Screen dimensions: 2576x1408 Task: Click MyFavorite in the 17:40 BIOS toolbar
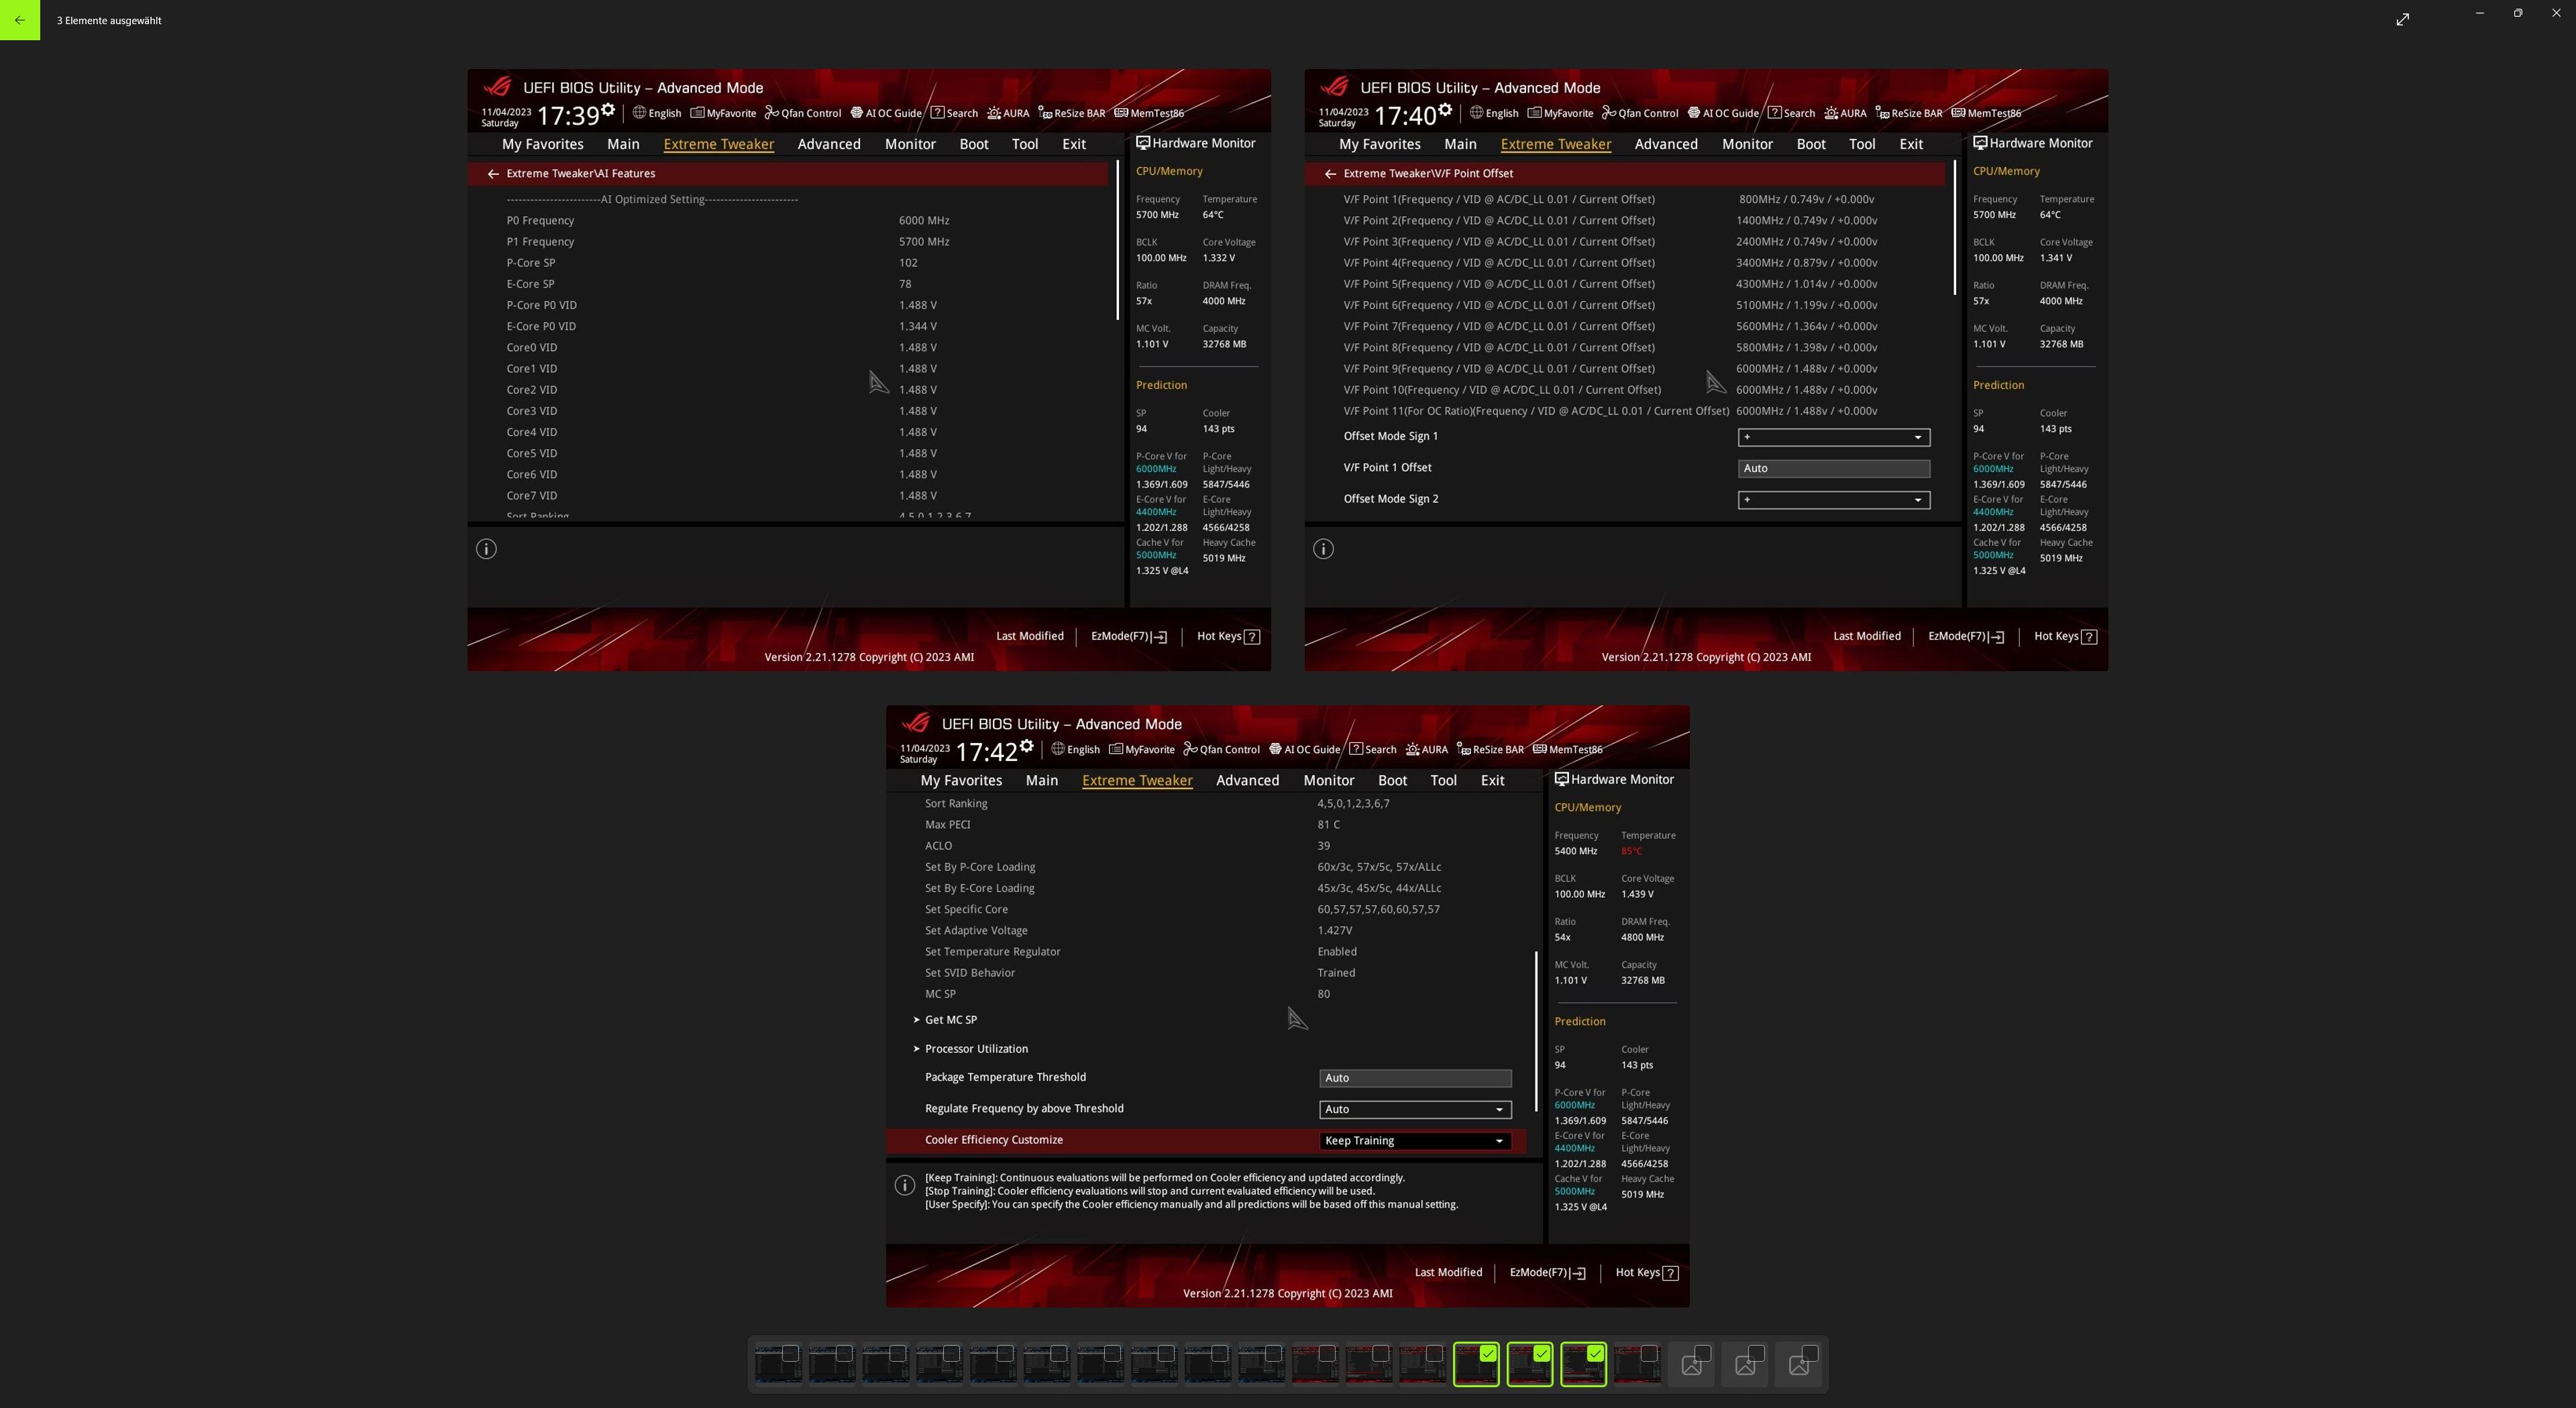point(1560,113)
